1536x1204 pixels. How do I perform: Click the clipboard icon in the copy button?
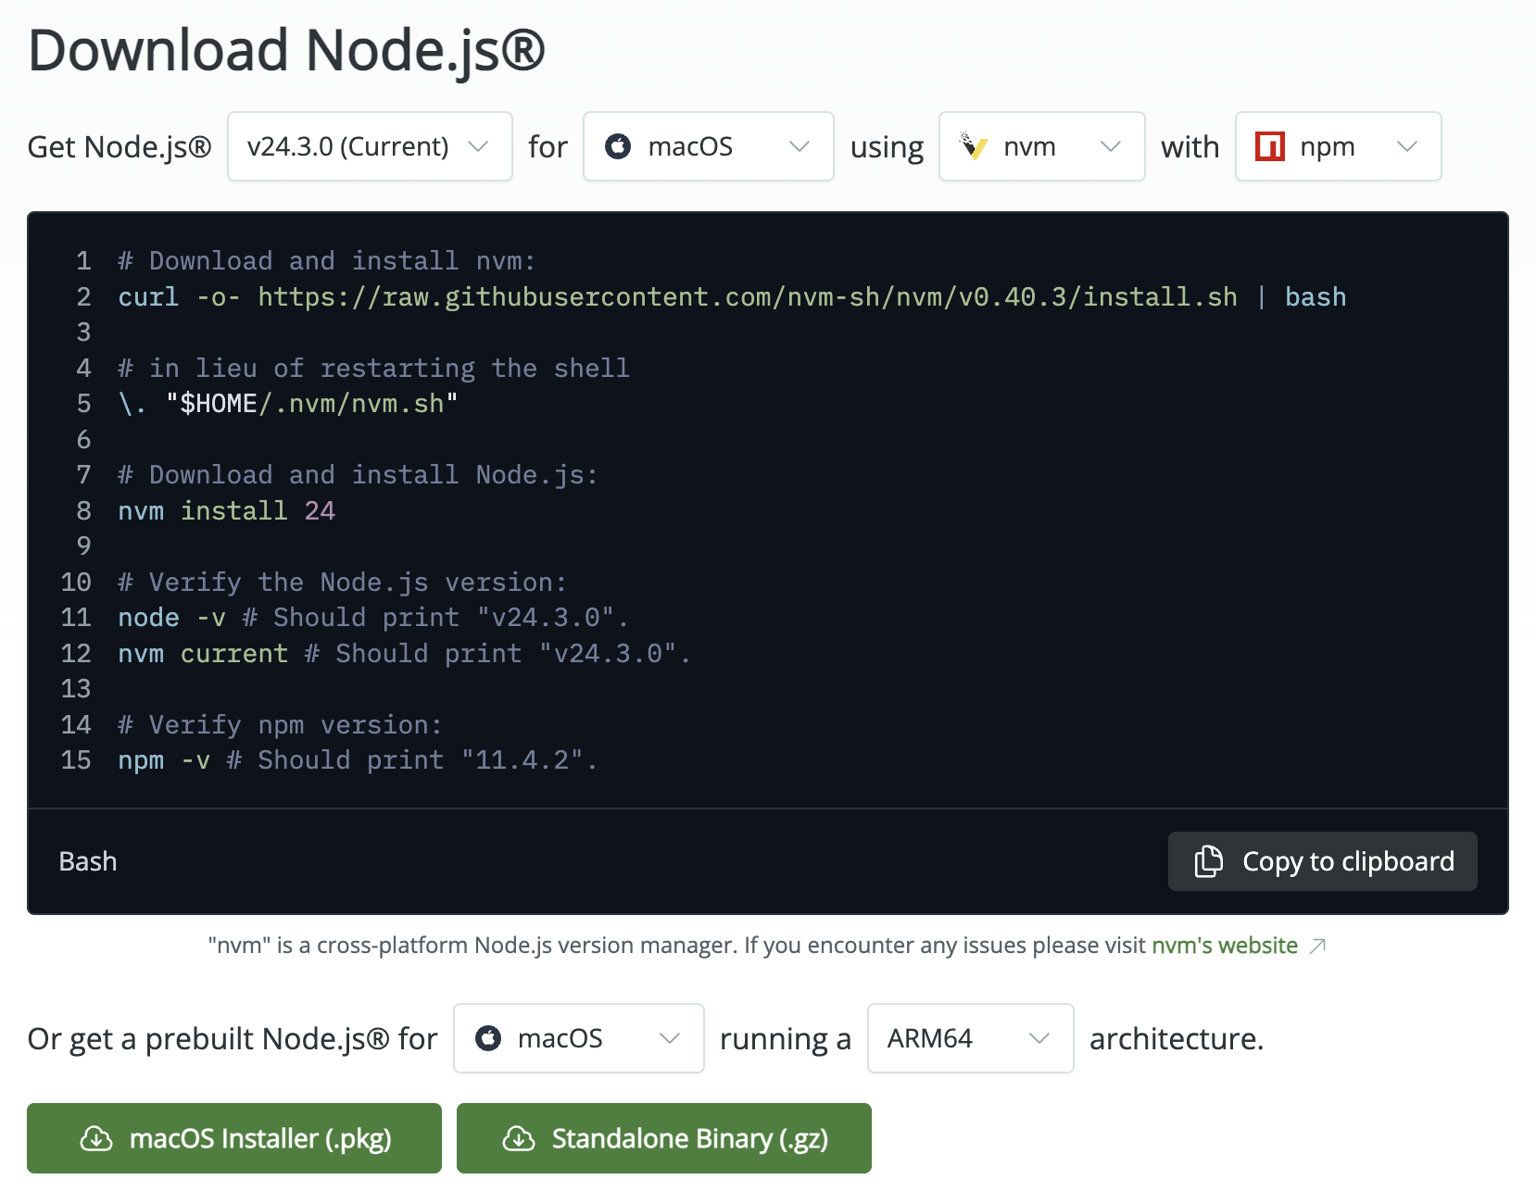1208,861
